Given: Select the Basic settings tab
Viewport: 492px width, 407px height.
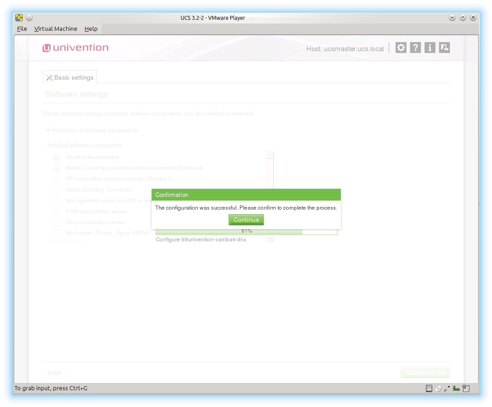Looking at the screenshot, I should tap(70, 77).
